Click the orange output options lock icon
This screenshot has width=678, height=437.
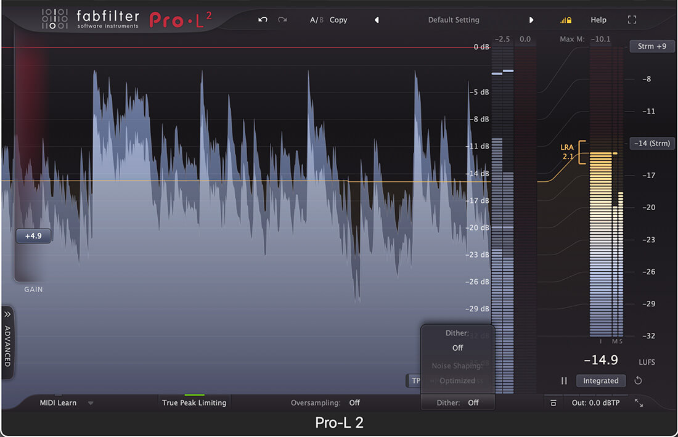pos(566,20)
